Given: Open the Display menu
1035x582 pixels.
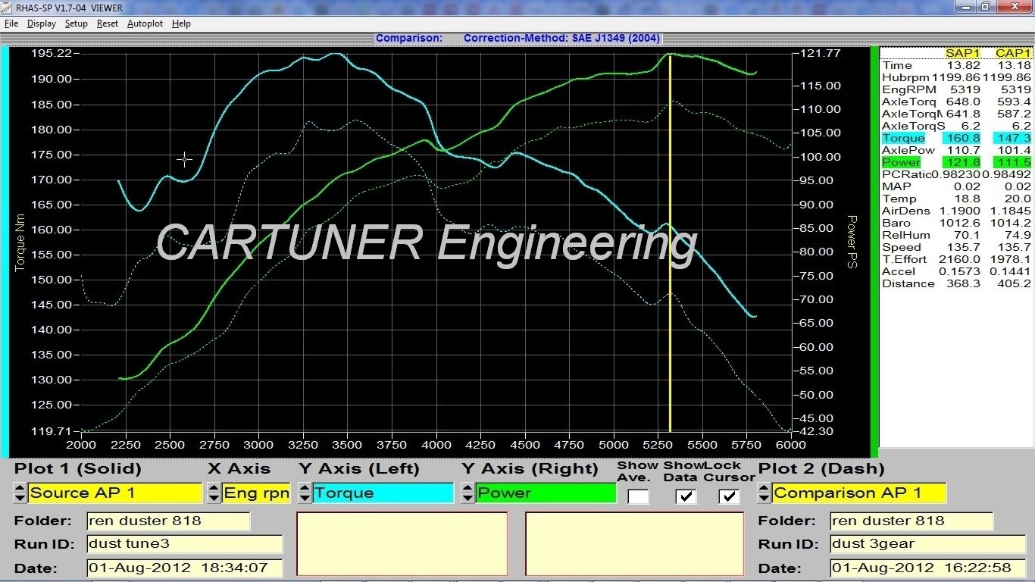Looking at the screenshot, I should click(42, 23).
